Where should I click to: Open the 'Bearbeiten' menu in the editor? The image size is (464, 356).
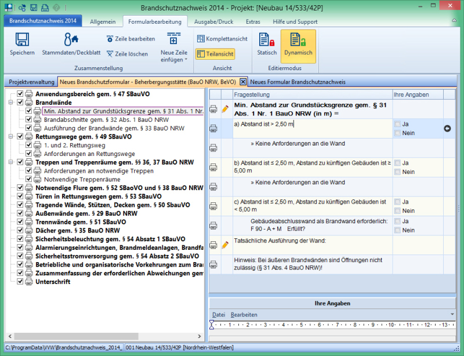[244, 315]
